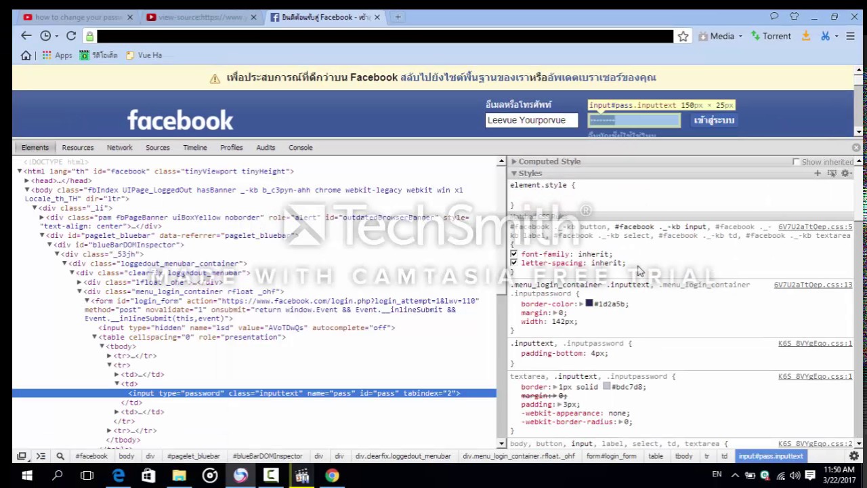
Task: Uncheck the letter-spacing: inherit property
Action: (x=513, y=263)
